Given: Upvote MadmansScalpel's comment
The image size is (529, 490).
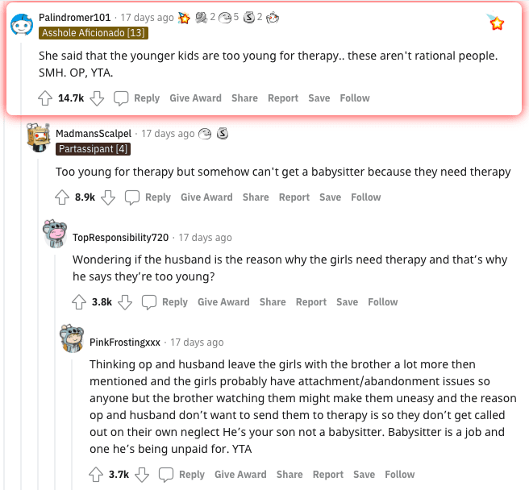Looking at the screenshot, I should (x=62, y=197).
